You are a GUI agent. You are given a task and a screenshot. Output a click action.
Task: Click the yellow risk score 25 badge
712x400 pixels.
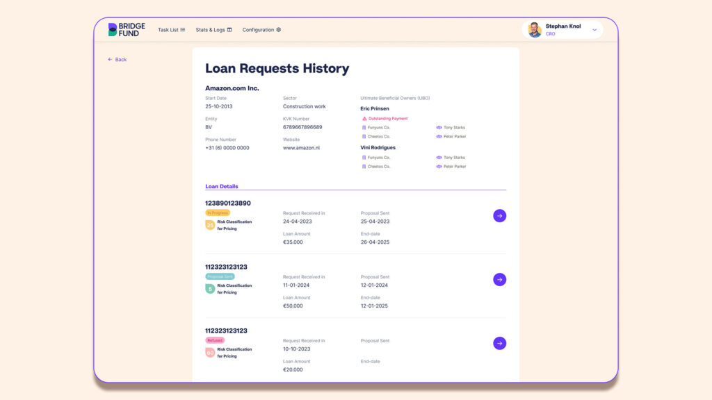(x=210, y=225)
